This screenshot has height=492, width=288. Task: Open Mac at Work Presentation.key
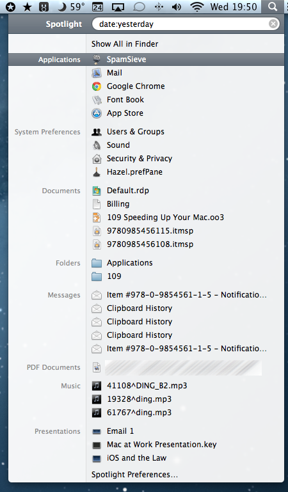coord(161,445)
